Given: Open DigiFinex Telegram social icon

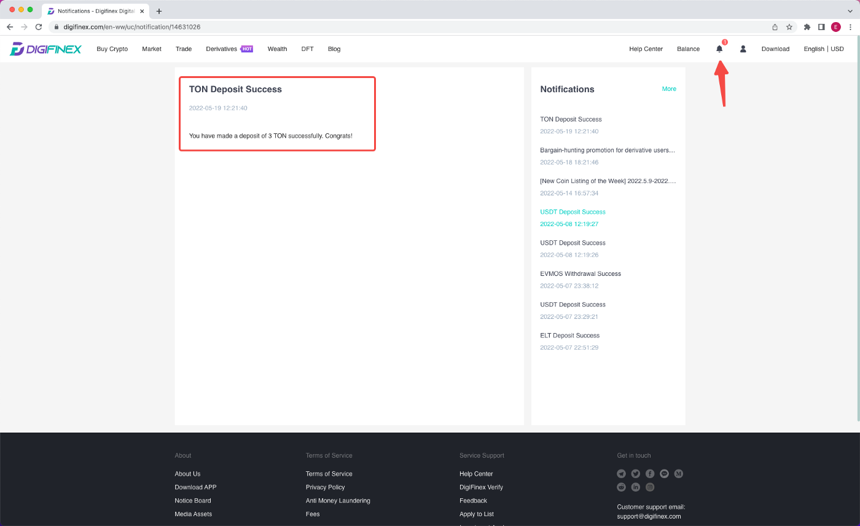Looking at the screenshot, I should pos(622,474).
